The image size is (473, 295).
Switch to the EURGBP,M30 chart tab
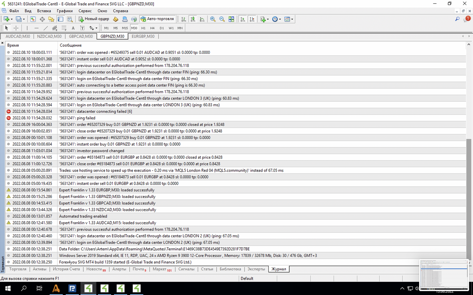(143, 36)
